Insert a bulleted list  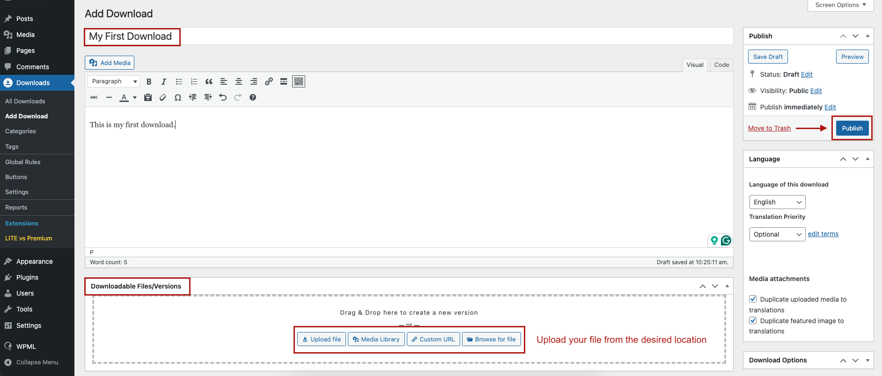[179, 81]
